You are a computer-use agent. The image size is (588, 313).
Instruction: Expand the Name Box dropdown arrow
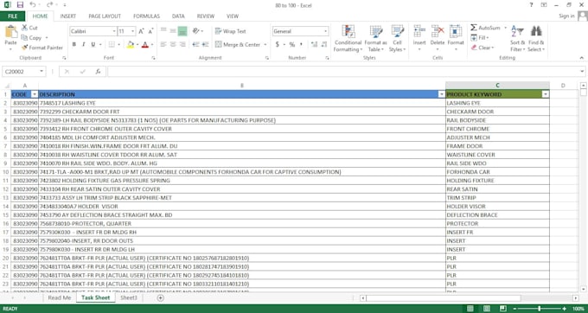point(42,72)
